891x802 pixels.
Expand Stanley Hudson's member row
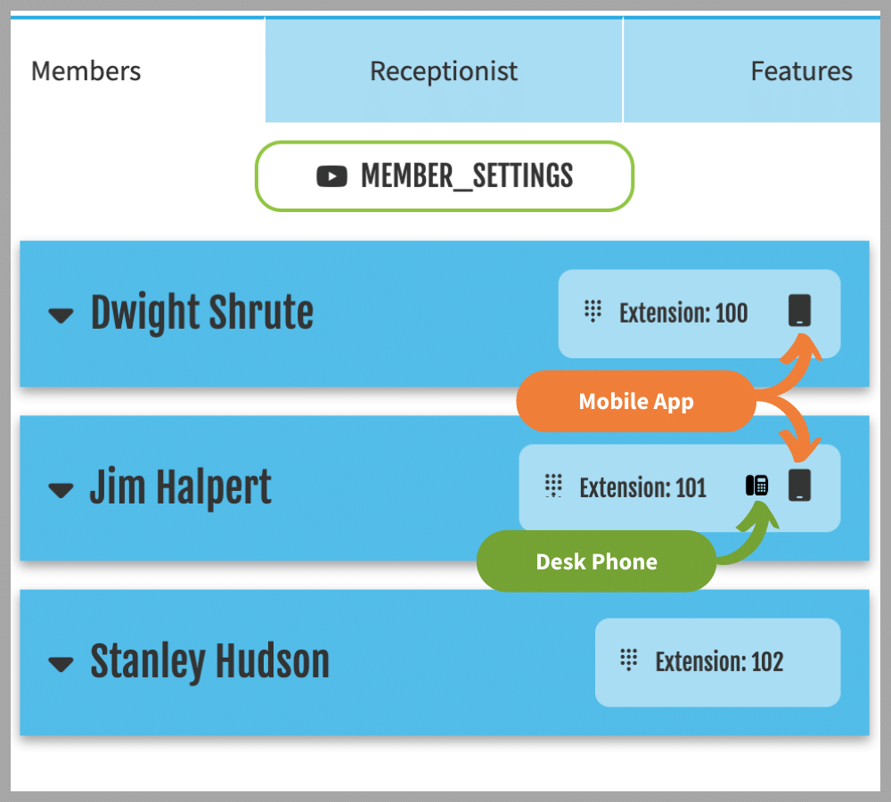pos(61,664)
